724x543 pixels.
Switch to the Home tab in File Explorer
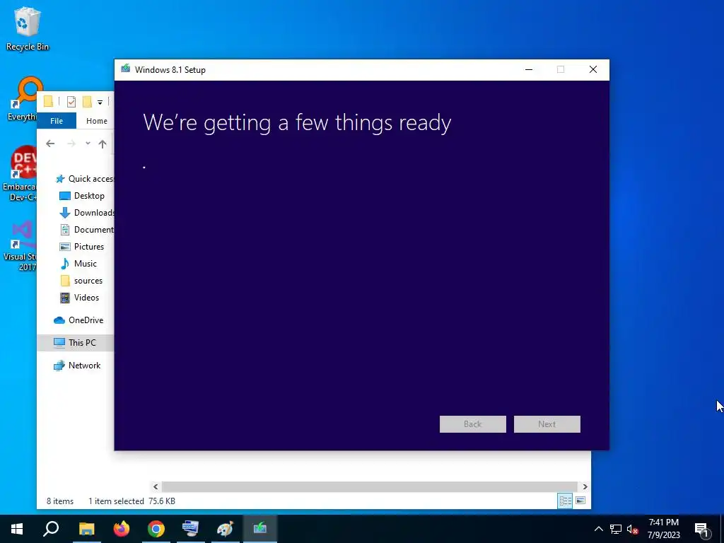[x=96, y=120]
